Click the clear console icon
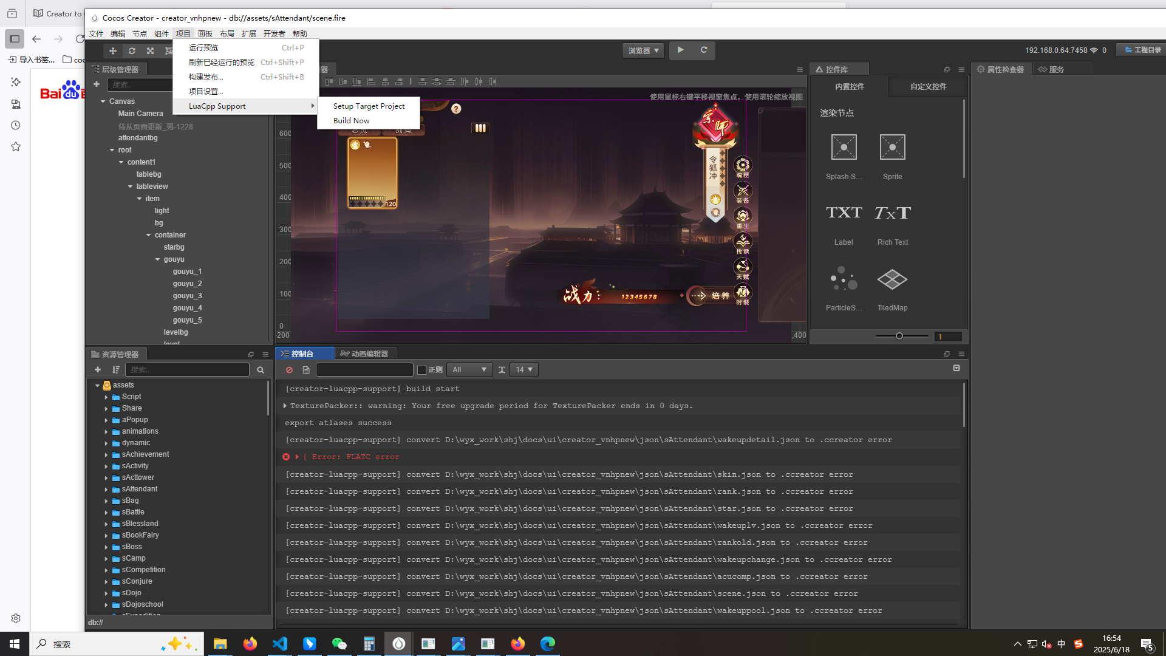The width and height of the screenshot is (1166, 656). coord(289,370)
